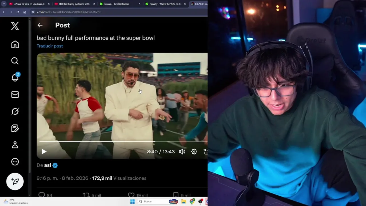366x206 pixels.
Task: Click the browser Back button
Action: click(4, 12)
